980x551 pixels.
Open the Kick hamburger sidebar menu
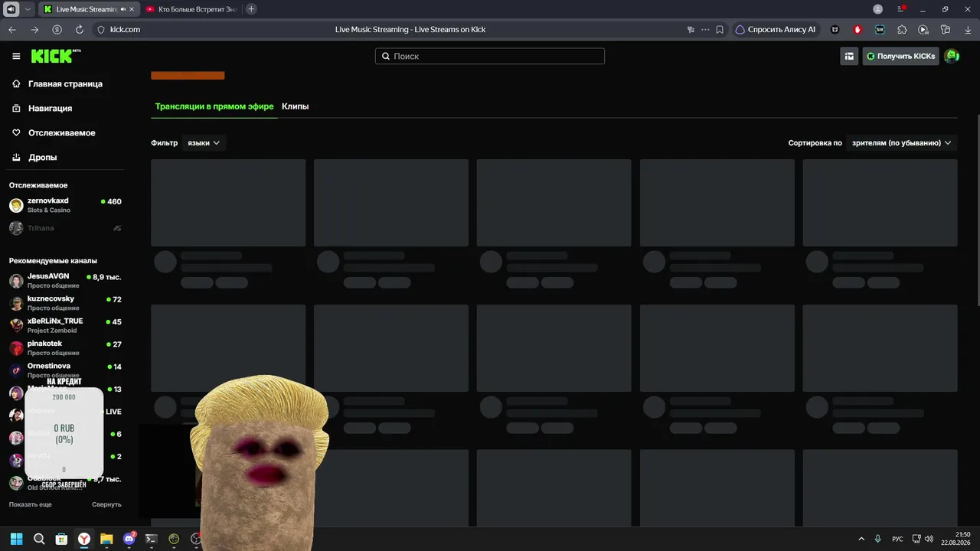tap(16, 56)
